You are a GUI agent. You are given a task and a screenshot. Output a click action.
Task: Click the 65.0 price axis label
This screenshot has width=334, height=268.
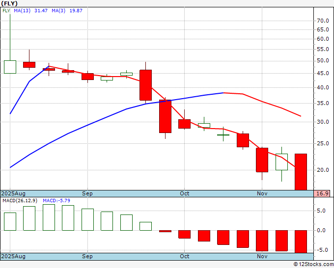point(323,29)
